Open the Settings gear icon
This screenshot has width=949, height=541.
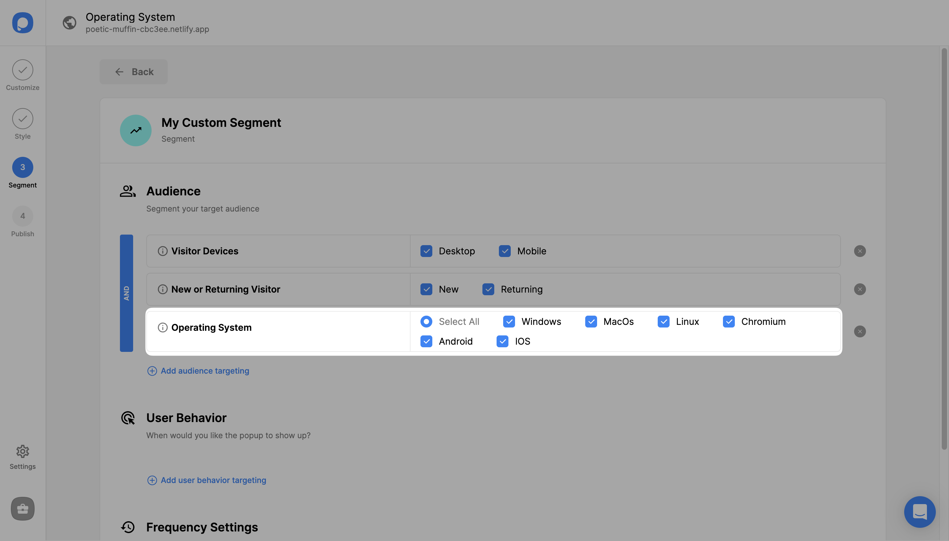point(23,451)
